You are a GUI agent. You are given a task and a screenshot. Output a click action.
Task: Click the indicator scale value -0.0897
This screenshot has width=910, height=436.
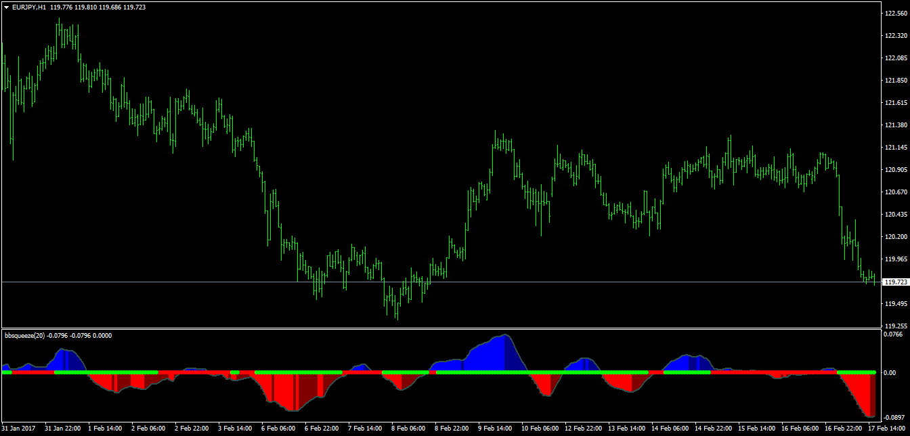894,417
